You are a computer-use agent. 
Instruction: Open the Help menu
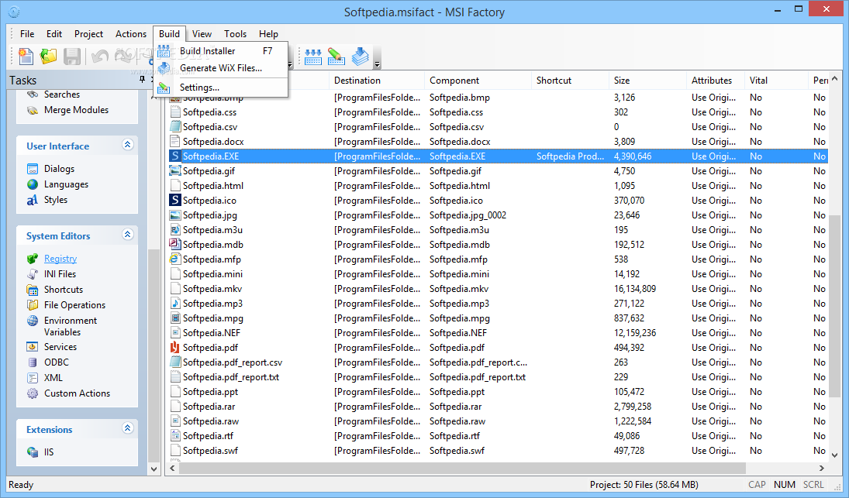268,33
